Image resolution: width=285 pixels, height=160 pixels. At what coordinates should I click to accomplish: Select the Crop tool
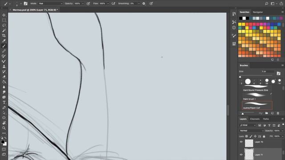pyautogui.click(x=4, y=36)
